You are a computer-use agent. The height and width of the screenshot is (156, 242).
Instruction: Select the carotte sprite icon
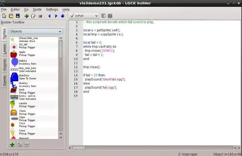click(13, 105)
